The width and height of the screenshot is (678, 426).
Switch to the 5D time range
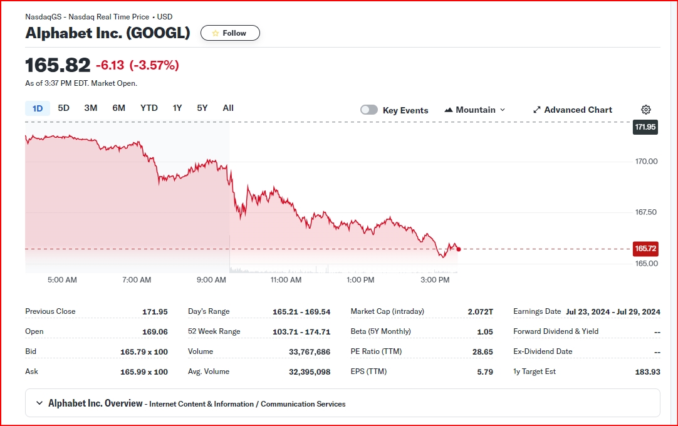[x=63, y=108]
